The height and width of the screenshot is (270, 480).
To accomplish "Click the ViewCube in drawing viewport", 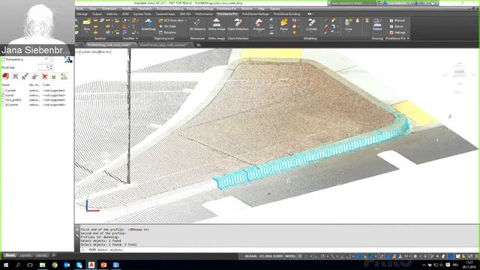I will [x=459, y=72].
